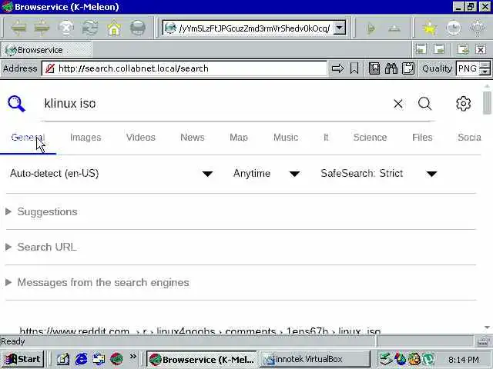493x369 pixels.
Task: Click the scrollbar down arrow
Action: point(487,327)
